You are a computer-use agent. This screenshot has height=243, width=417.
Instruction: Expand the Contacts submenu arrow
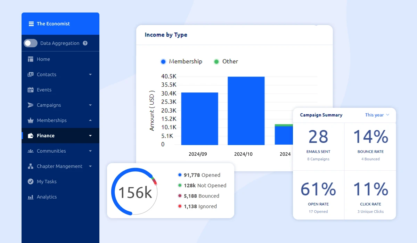[90, 74]
